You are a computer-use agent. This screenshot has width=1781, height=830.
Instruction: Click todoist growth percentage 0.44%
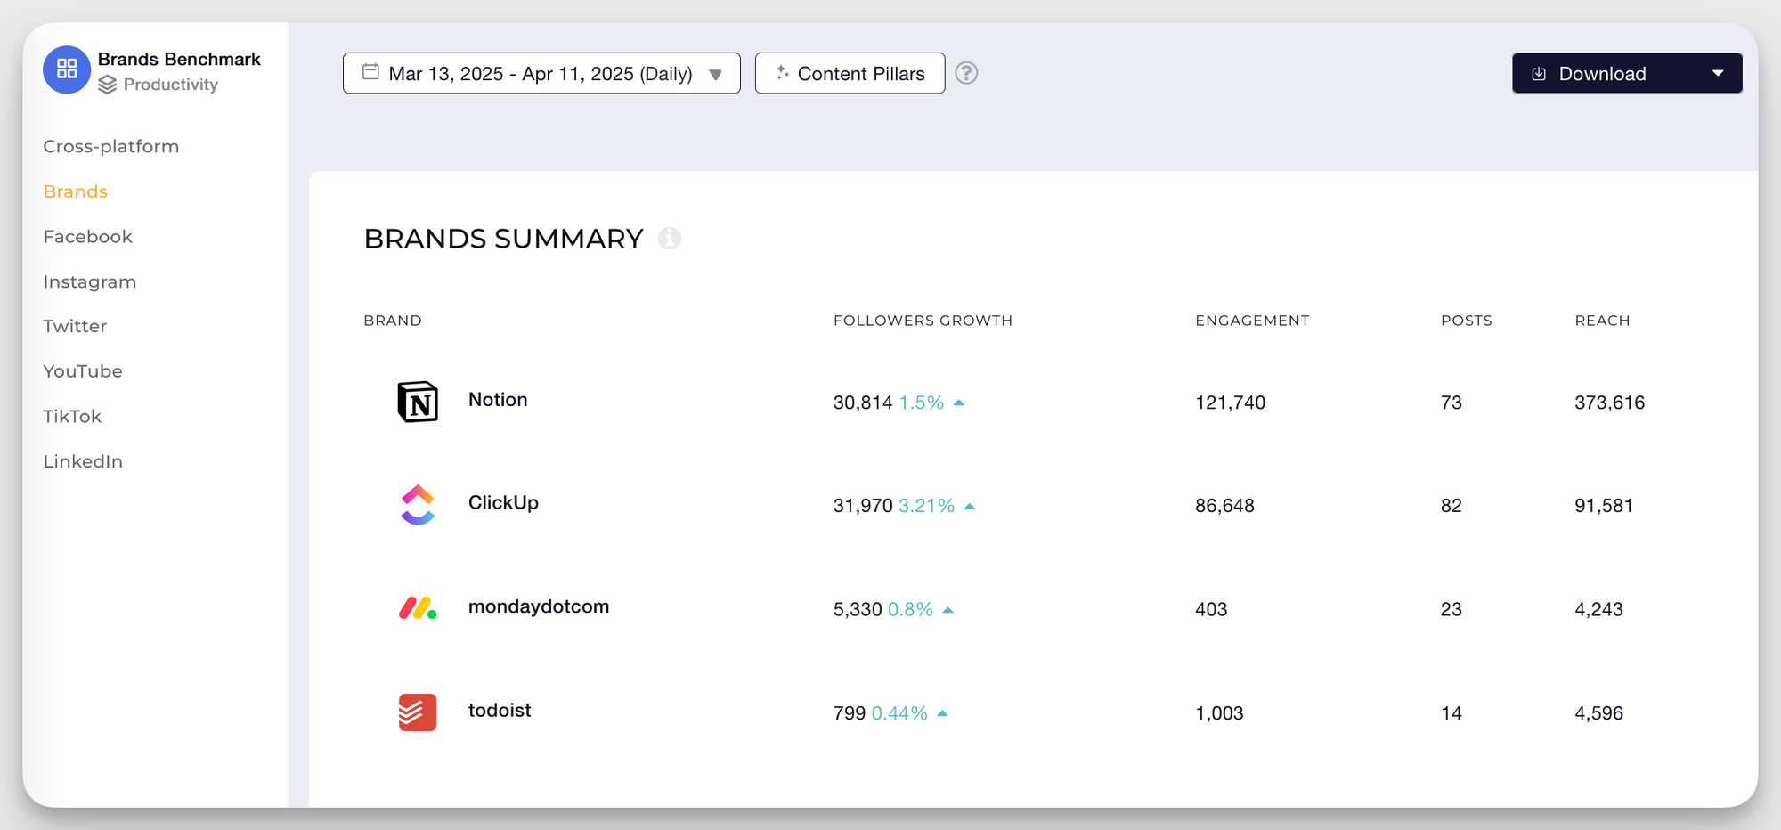tap(899, 713)
